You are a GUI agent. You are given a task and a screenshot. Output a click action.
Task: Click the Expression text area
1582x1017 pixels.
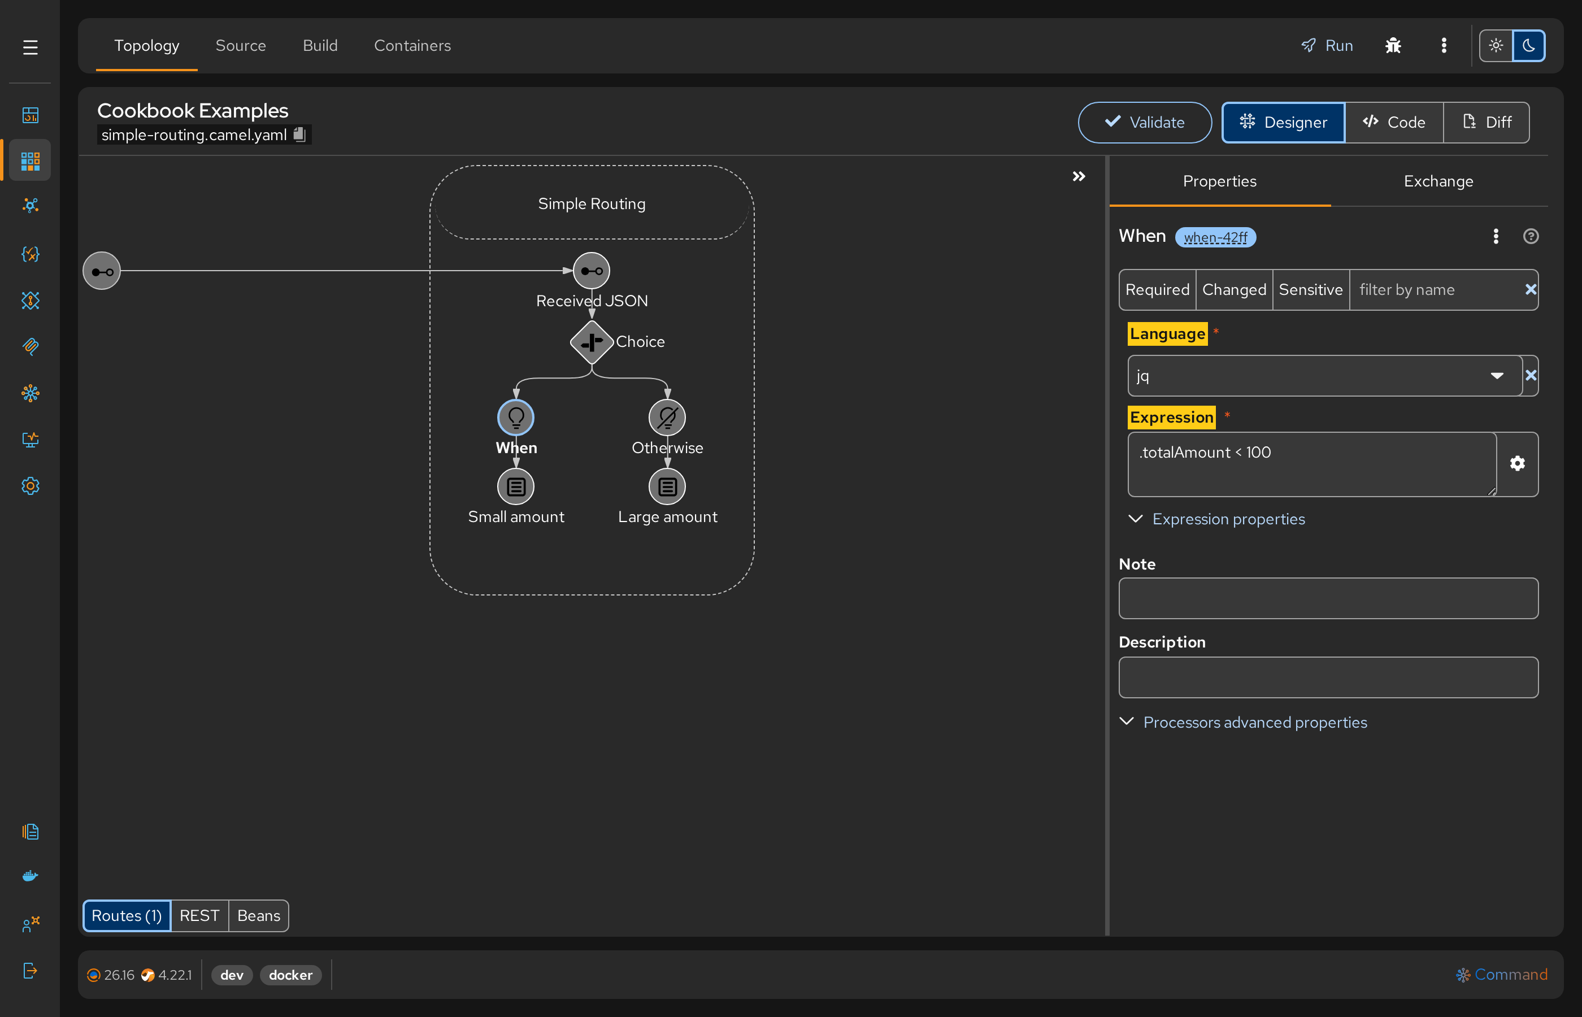click(1312, 464)
